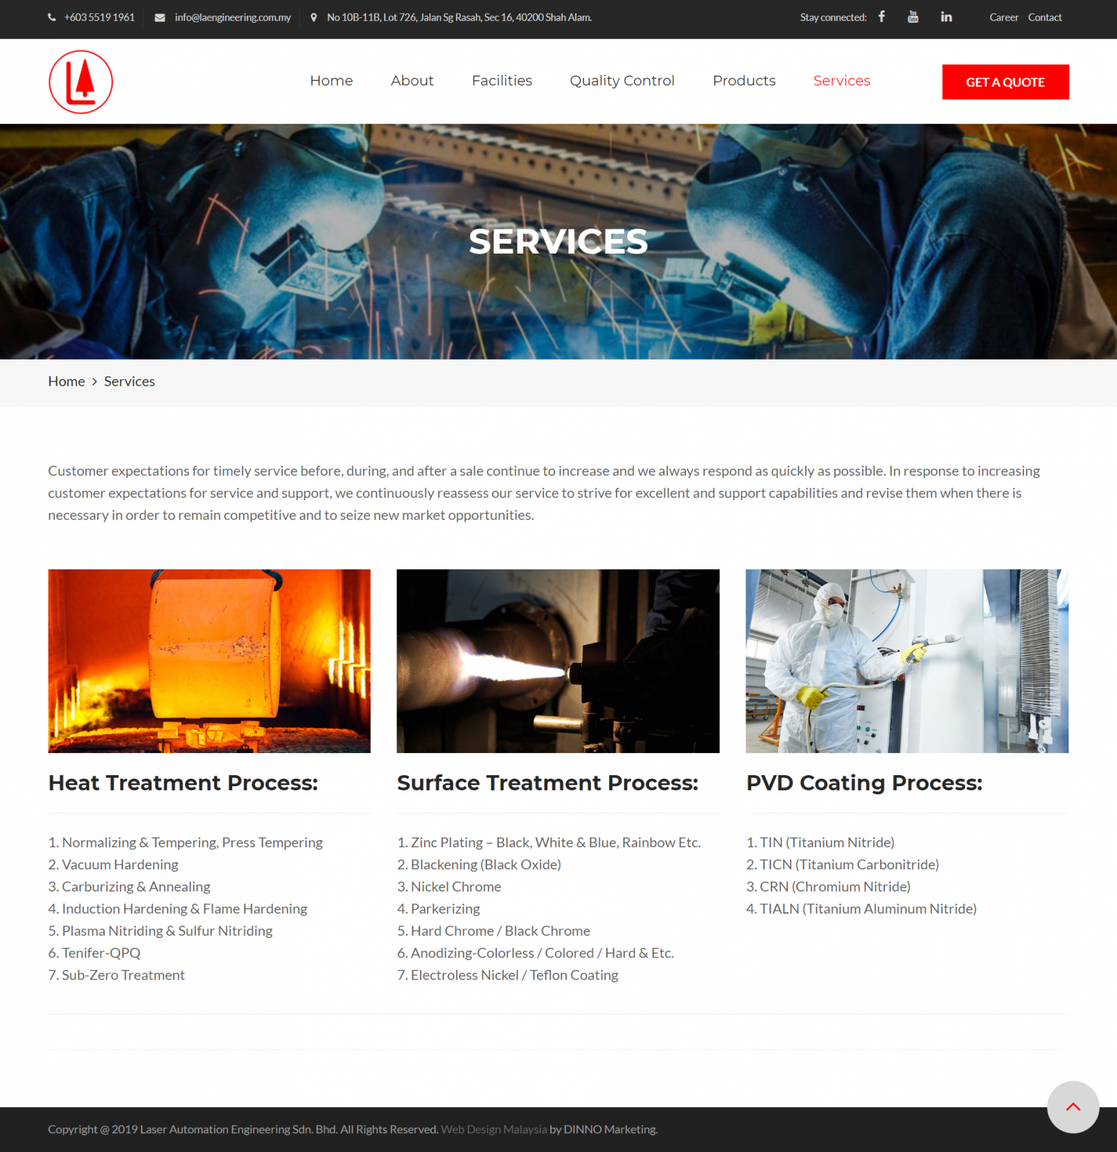Screen dimensions: 1117x1152
Task: Follow the Web Design Malaysia footer link
Action: pyautogui.click(x=493, y=1129)
